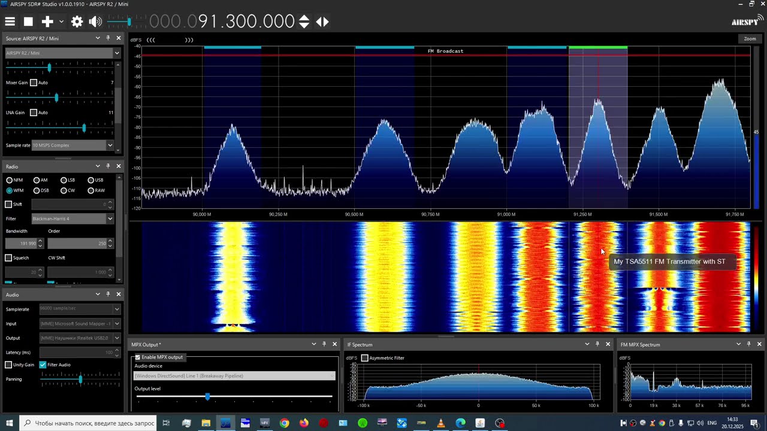Pin the Radio panel
This screenshot has width=767, height=431.
(x=108, y=166)
